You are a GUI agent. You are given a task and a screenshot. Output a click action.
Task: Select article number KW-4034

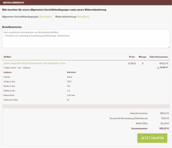(71, 72)
